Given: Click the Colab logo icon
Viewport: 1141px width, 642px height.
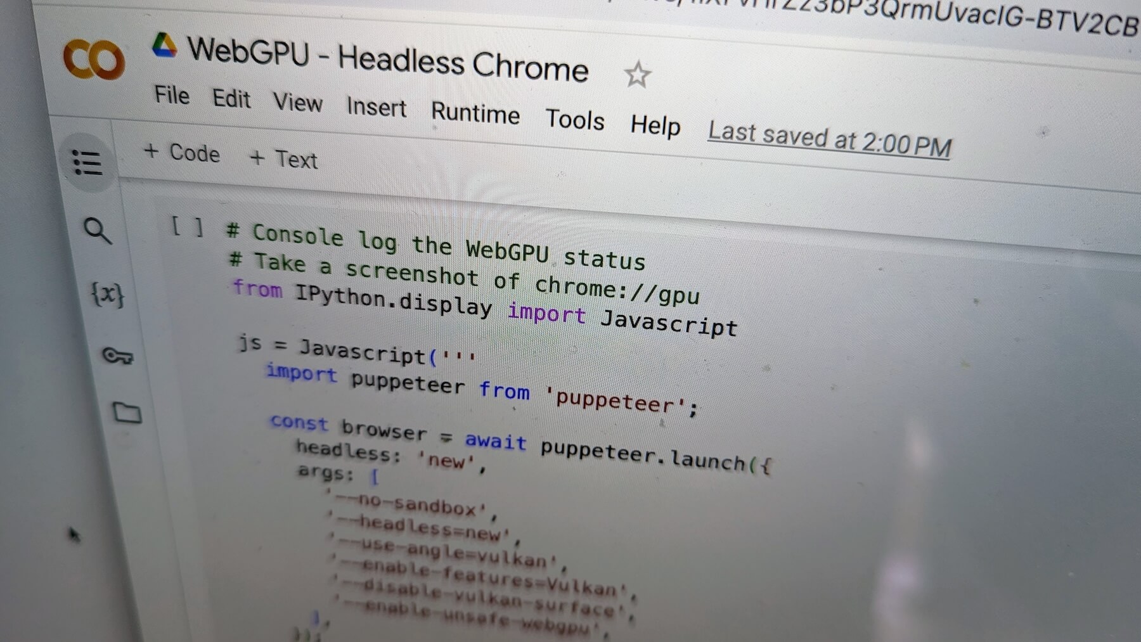Looking at the screenshot, I should pyautogui.click(x=94, y=60).
